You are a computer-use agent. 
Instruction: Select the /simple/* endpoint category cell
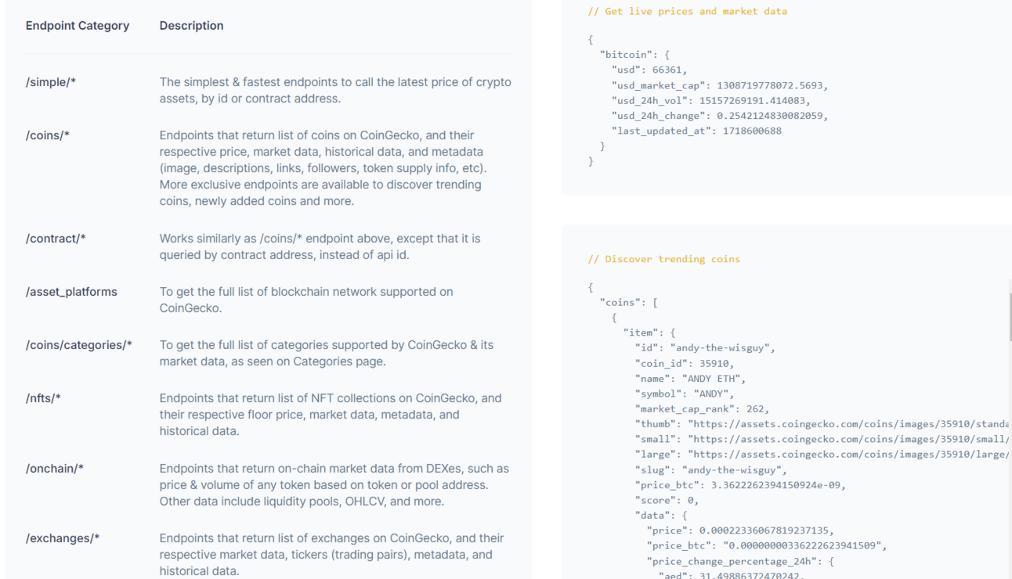[51, 82]
